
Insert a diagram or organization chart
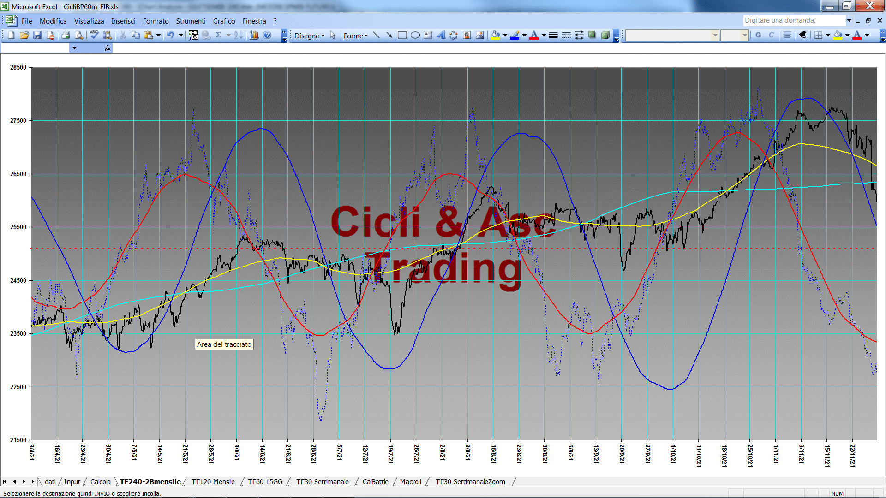(x=454, y=35)
